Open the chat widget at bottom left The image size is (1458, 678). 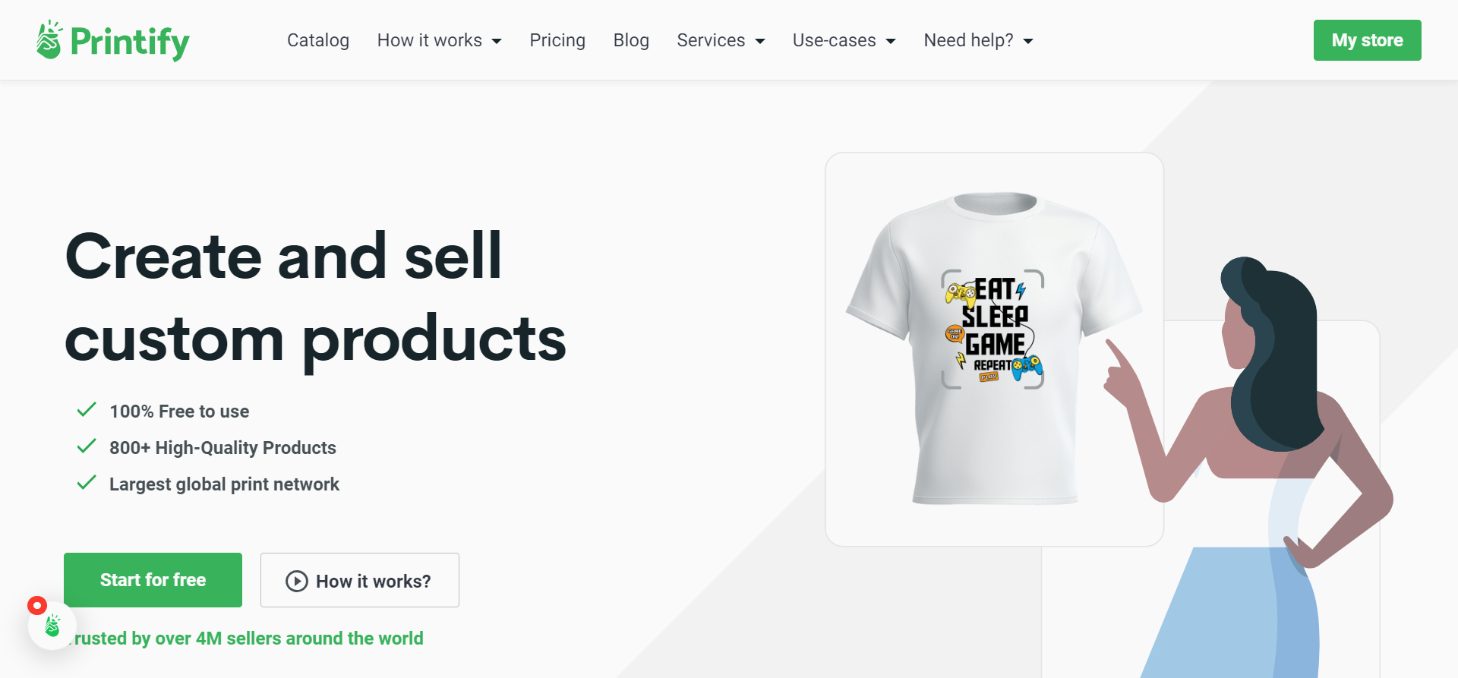coord(52,626)
